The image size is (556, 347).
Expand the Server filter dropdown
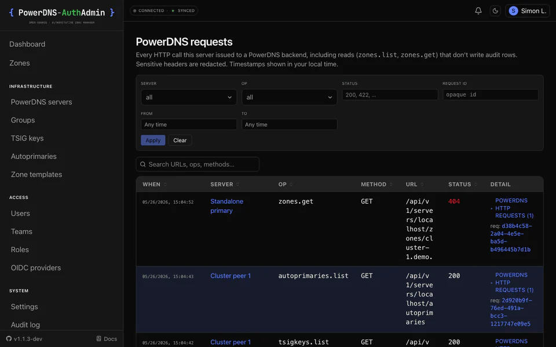pyautogui.click(x=189, y=97)
